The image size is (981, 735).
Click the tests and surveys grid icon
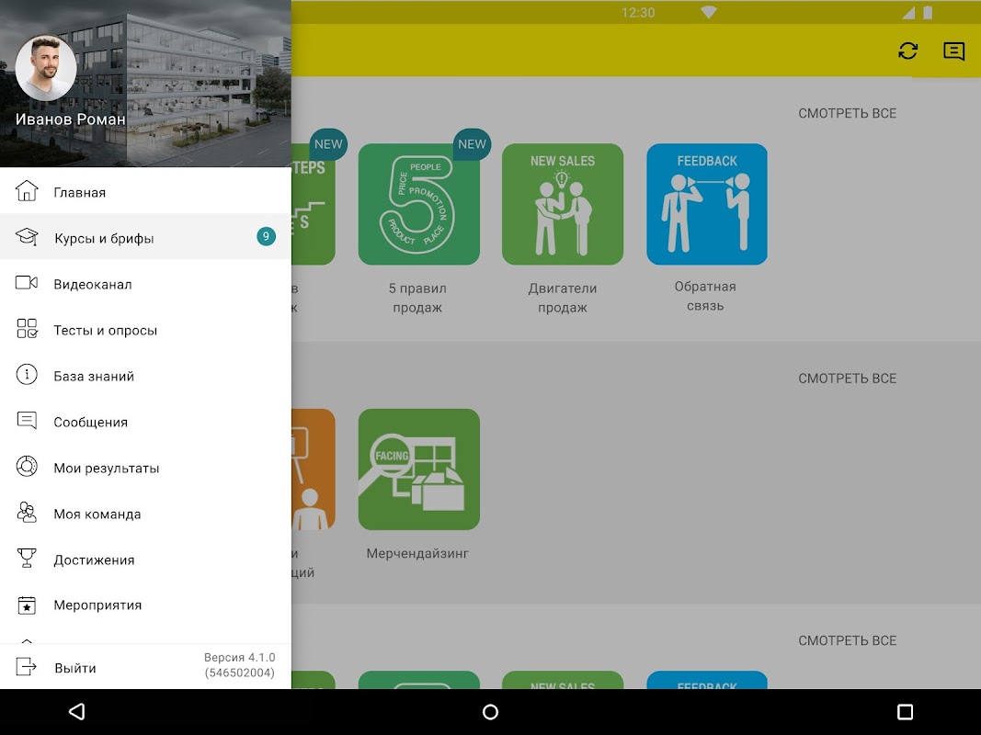coord(27,329)
